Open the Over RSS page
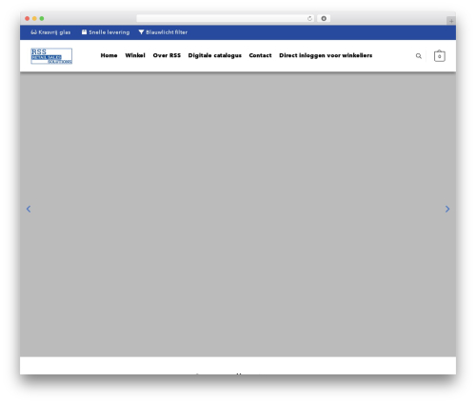Viewport: 476px width, 403px height. pos(167,55)
